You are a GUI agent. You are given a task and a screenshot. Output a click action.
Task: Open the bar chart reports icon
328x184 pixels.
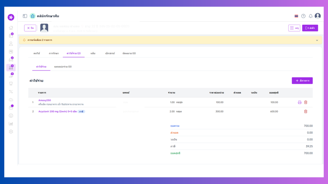tap(11, 124)
